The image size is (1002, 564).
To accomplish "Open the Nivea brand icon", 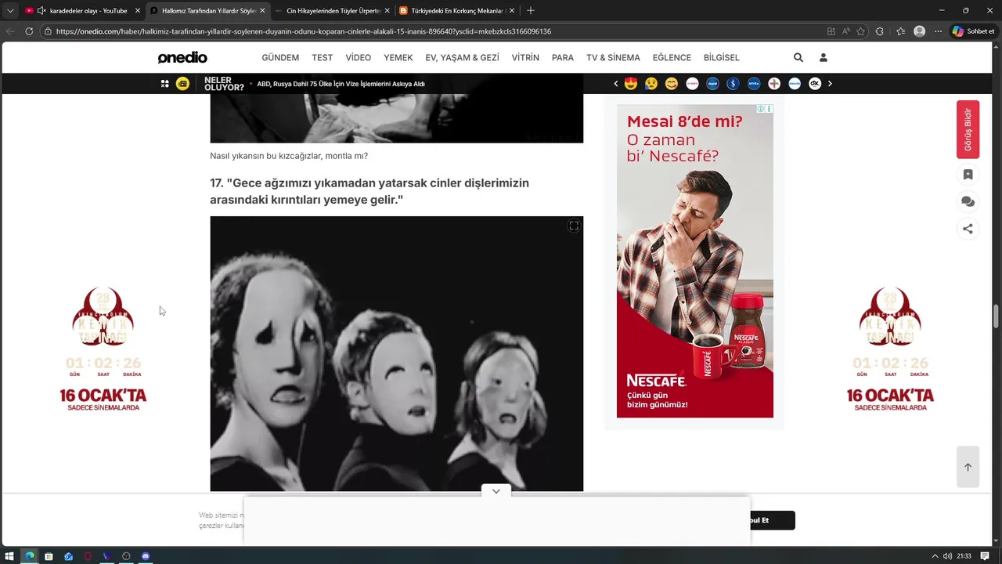I will click(754, 84).
